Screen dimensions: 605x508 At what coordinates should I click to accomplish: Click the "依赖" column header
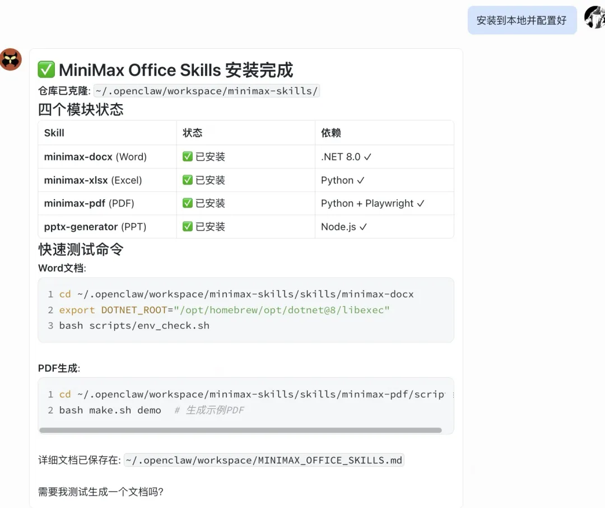pyautogui.click(x=331, y=133)
